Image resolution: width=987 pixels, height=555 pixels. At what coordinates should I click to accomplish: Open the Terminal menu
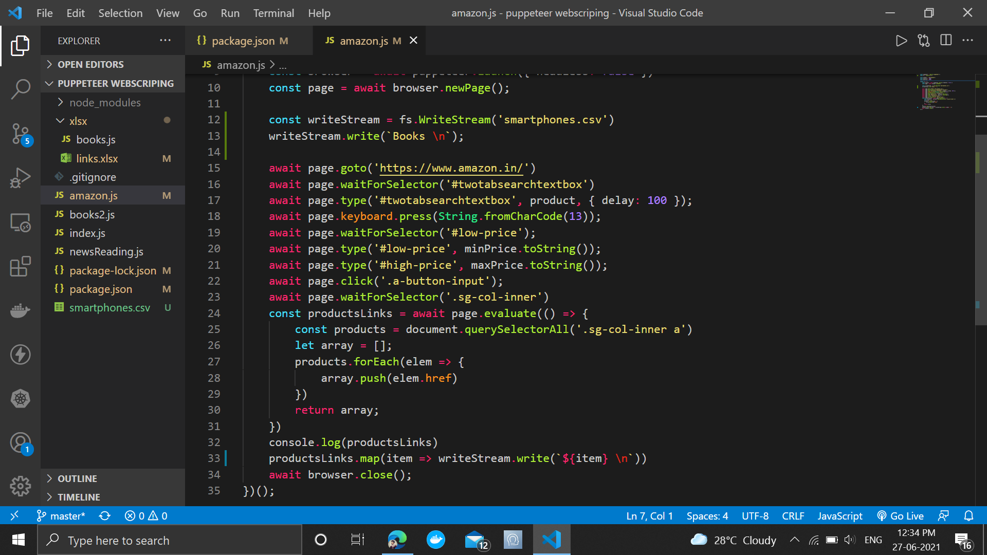[x=273, y=13]
